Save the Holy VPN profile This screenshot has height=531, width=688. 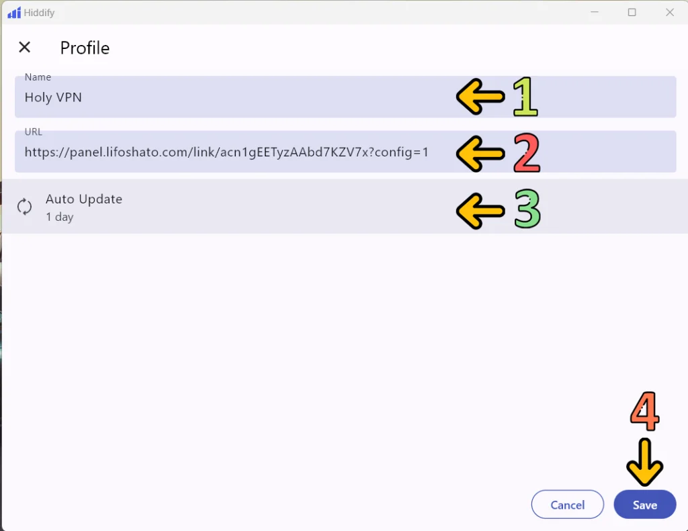pyautogui.click(x=644, y=504)
